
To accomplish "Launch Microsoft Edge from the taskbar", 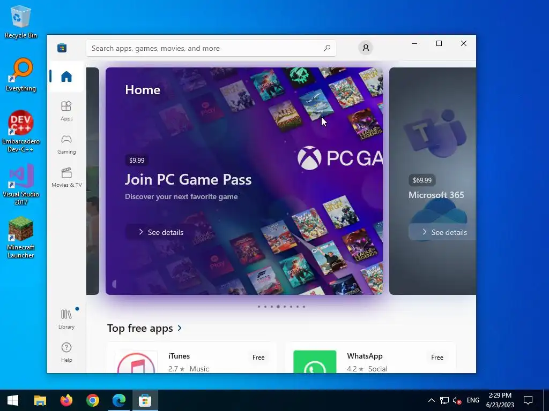I will (118, 400).
